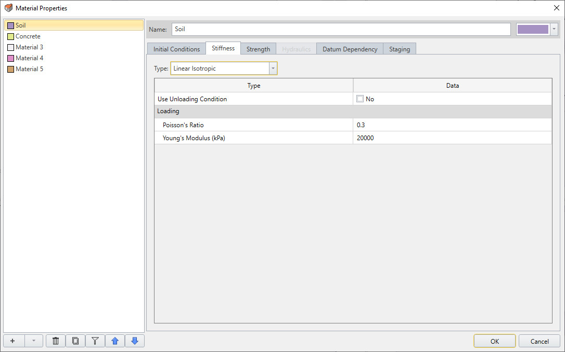The width and height of the screenshot is (565, 352).
Task: Expand the stiffness Type dropdown
Action: 273,69
